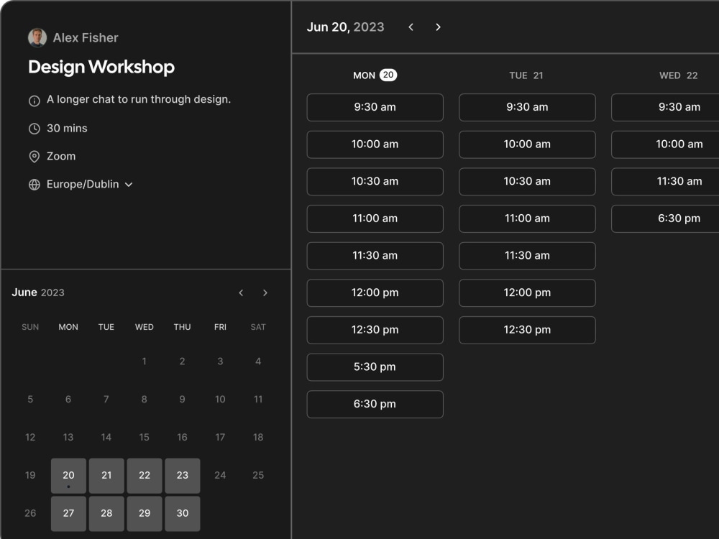
Task: Click the Zoom location text
Action: point(61,156)
